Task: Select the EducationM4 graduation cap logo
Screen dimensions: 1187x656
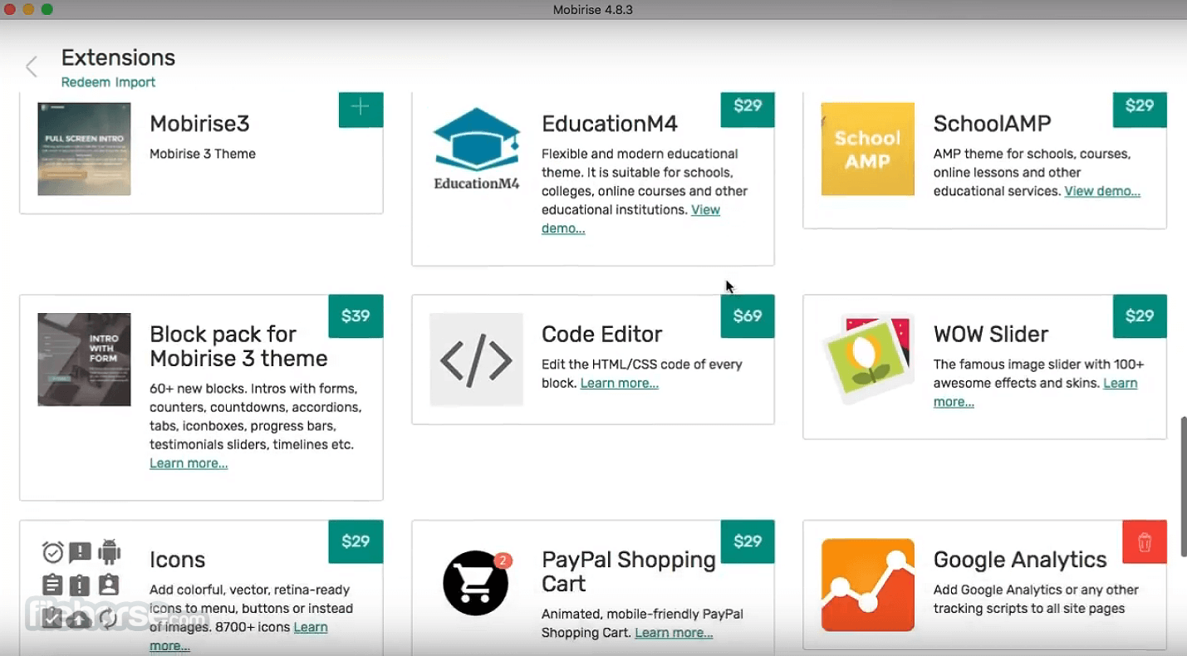Action: click(477, 149)
